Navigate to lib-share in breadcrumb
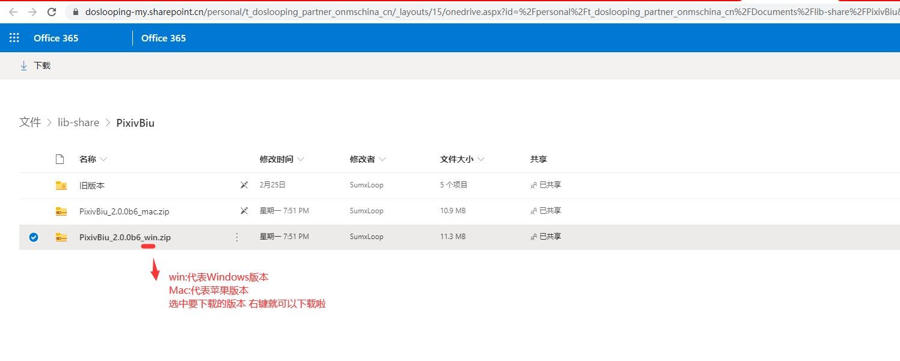The image size is (900, 361). (78, 123)
